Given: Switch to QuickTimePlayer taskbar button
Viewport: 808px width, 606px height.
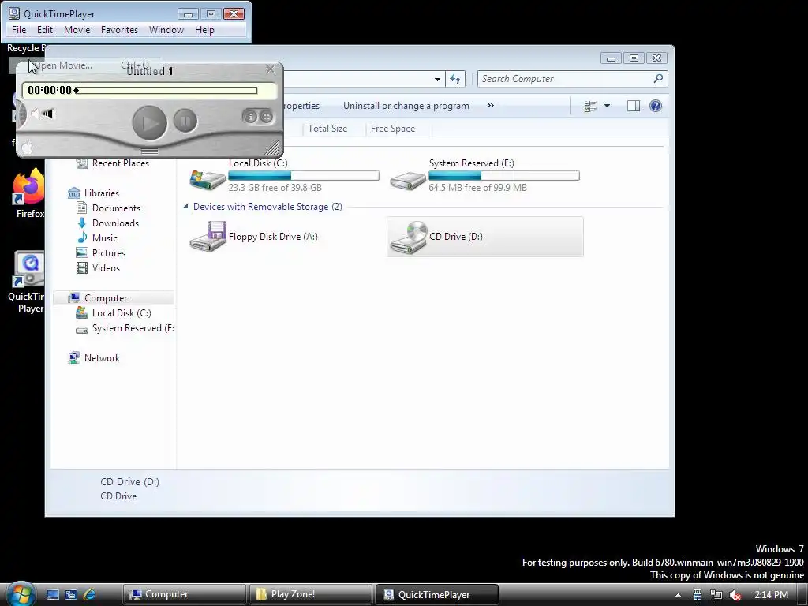Looking at the screenshot, I should 437,594.
